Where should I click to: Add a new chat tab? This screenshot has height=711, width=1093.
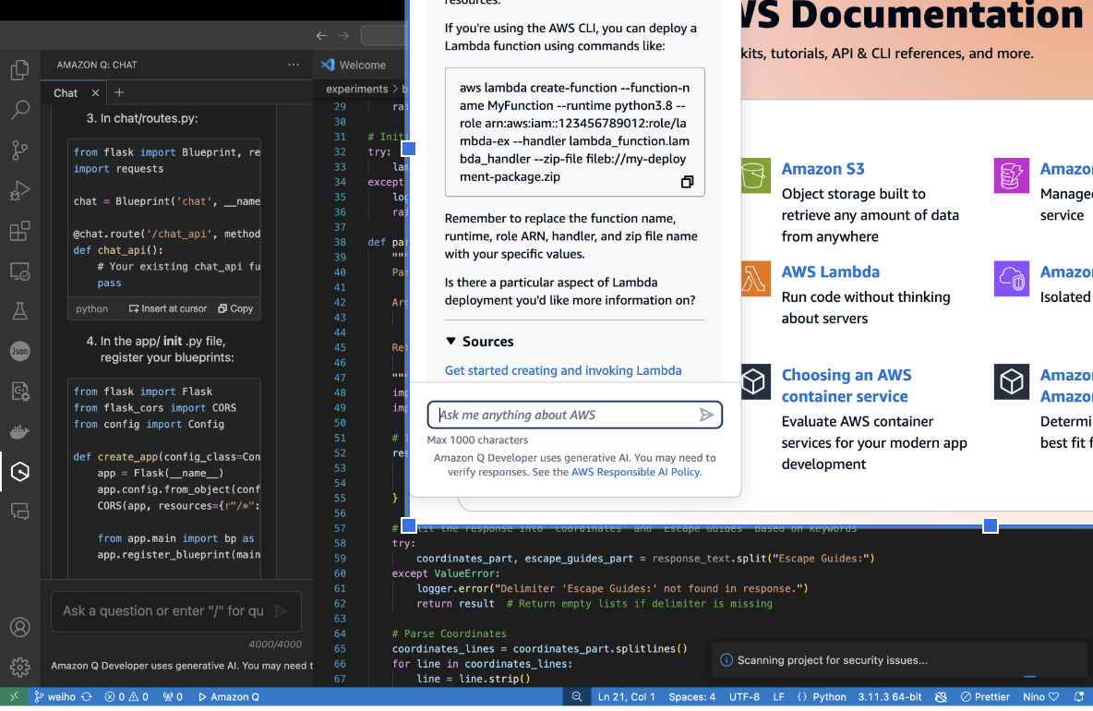(119, 92)
